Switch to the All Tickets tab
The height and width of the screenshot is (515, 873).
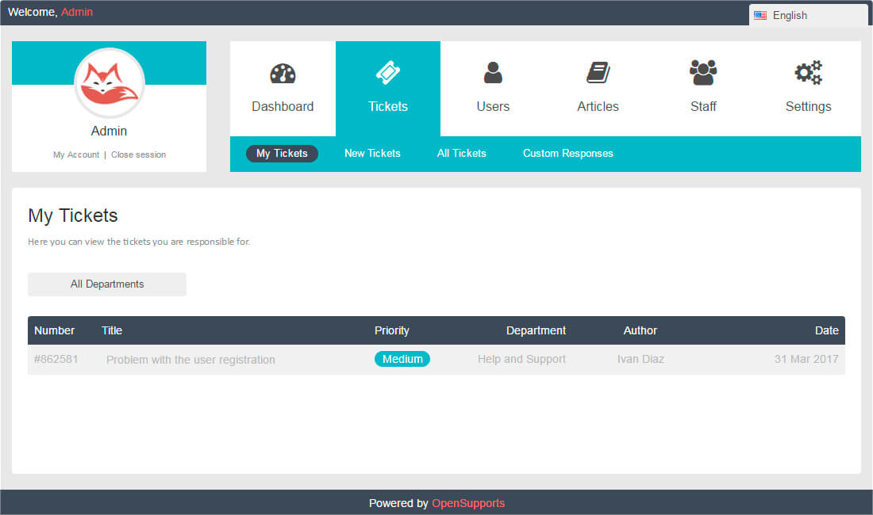tap(461, 153)
